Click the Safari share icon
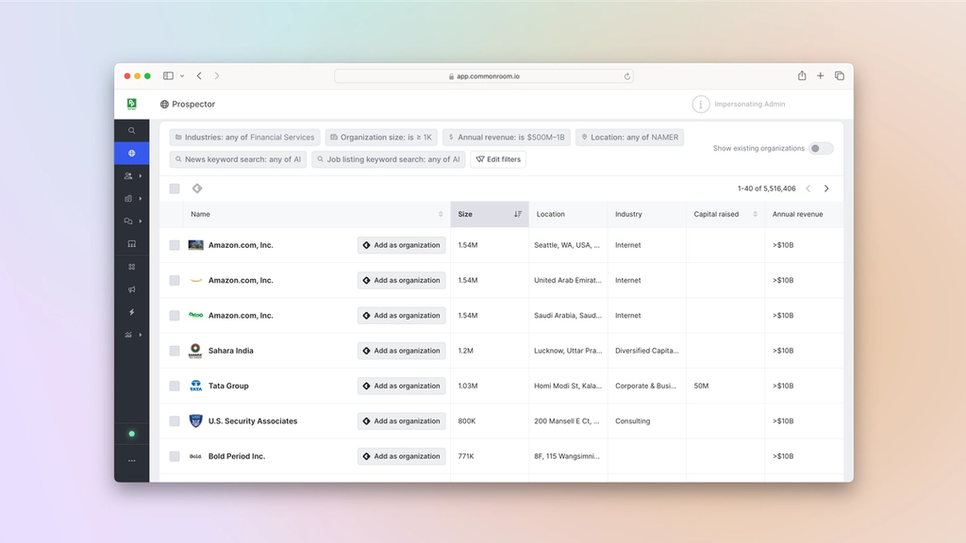Screen dimensions: 966x543 [x=802, y=75]
